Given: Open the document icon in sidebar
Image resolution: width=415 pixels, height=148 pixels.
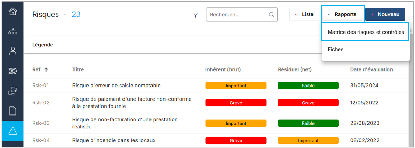Looking at the screenshot, I should click(x=13, y=111).
